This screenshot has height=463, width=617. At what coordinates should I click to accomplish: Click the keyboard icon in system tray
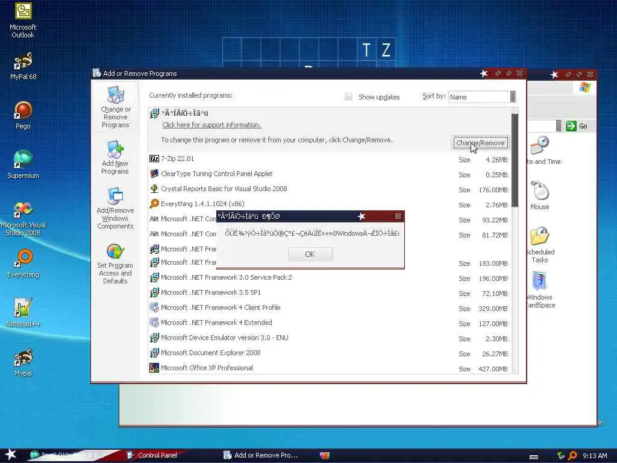click(x=534, y=457)
